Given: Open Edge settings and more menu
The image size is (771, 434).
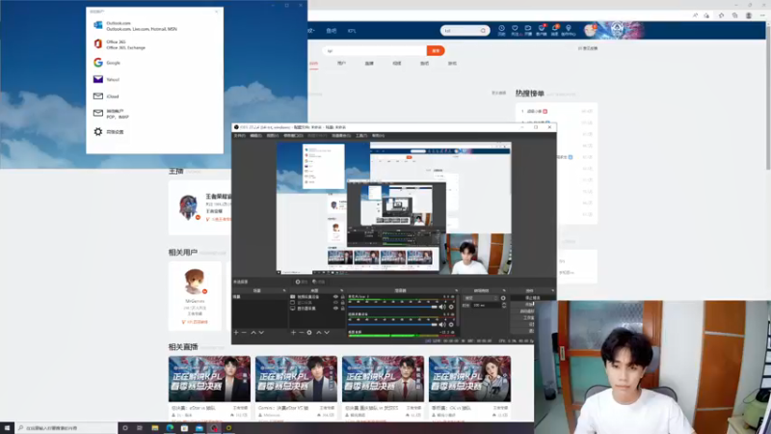Looking at the screenshot, I should pyautogui.click(x=762, y=15).
